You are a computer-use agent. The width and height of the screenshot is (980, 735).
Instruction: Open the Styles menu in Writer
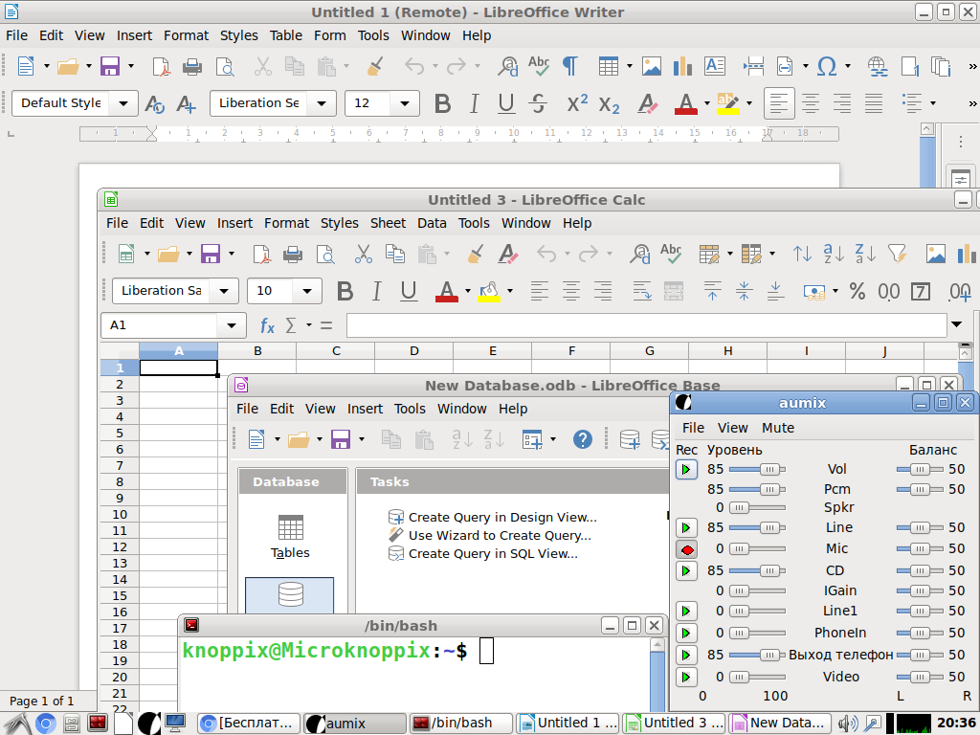pos(238,35)
